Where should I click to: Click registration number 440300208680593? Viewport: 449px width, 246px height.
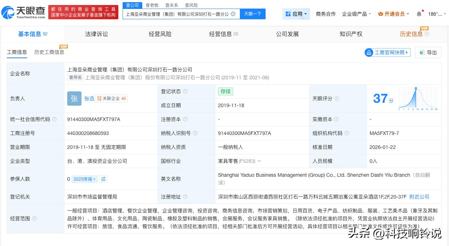click(88, 133)
